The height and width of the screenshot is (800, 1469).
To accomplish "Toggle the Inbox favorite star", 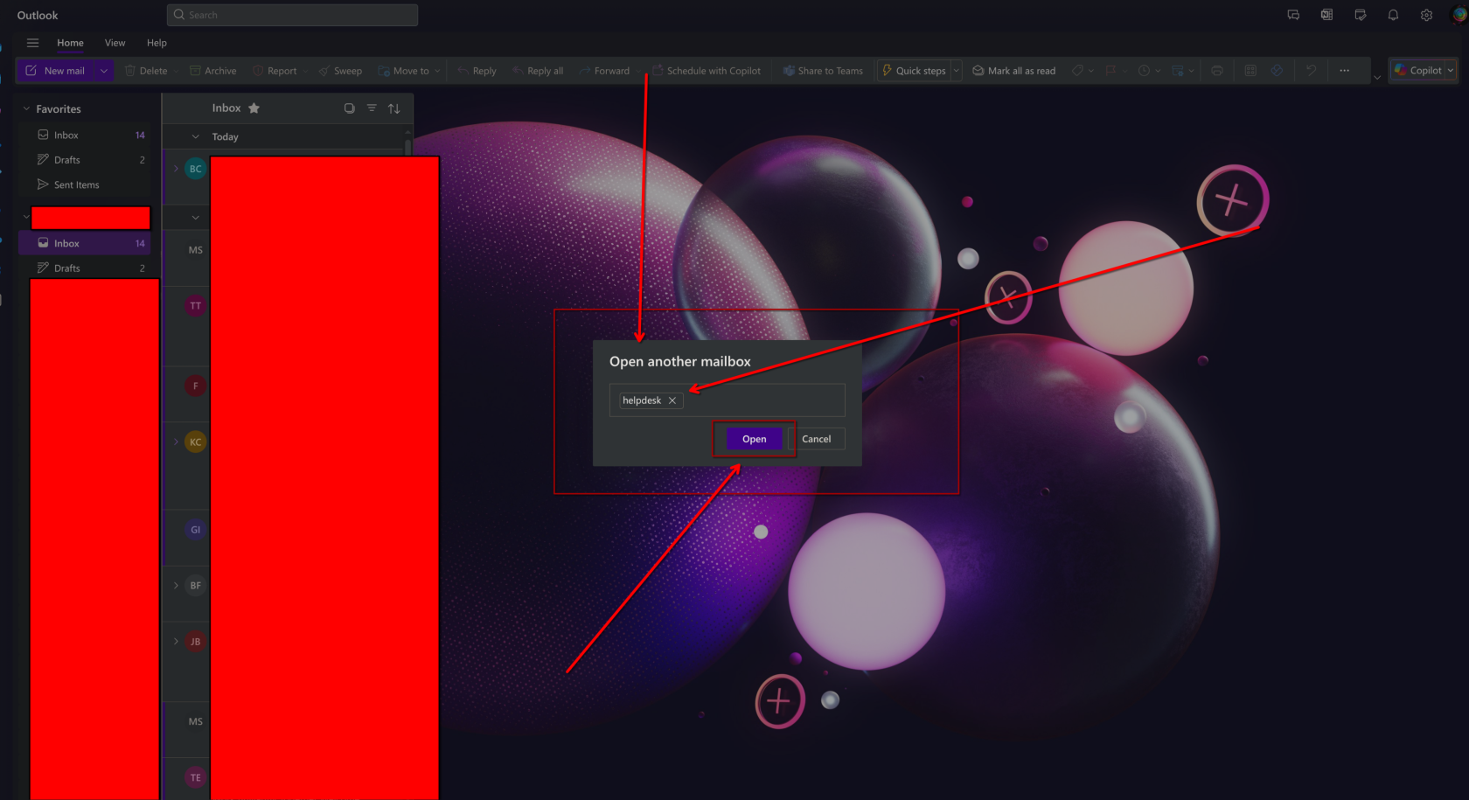I will point(254,108).
